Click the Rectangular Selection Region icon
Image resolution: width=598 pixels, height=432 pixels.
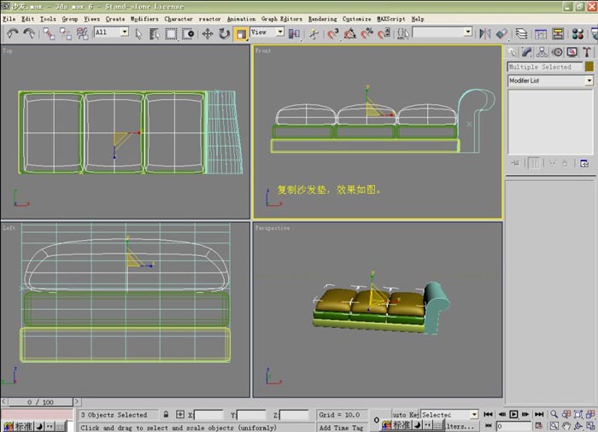(x=171, y=34)
